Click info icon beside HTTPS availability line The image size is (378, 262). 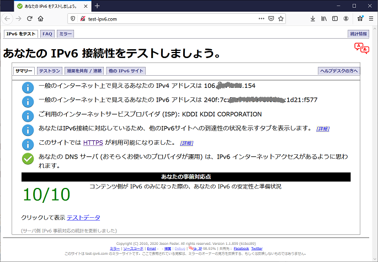click(28, 144)
